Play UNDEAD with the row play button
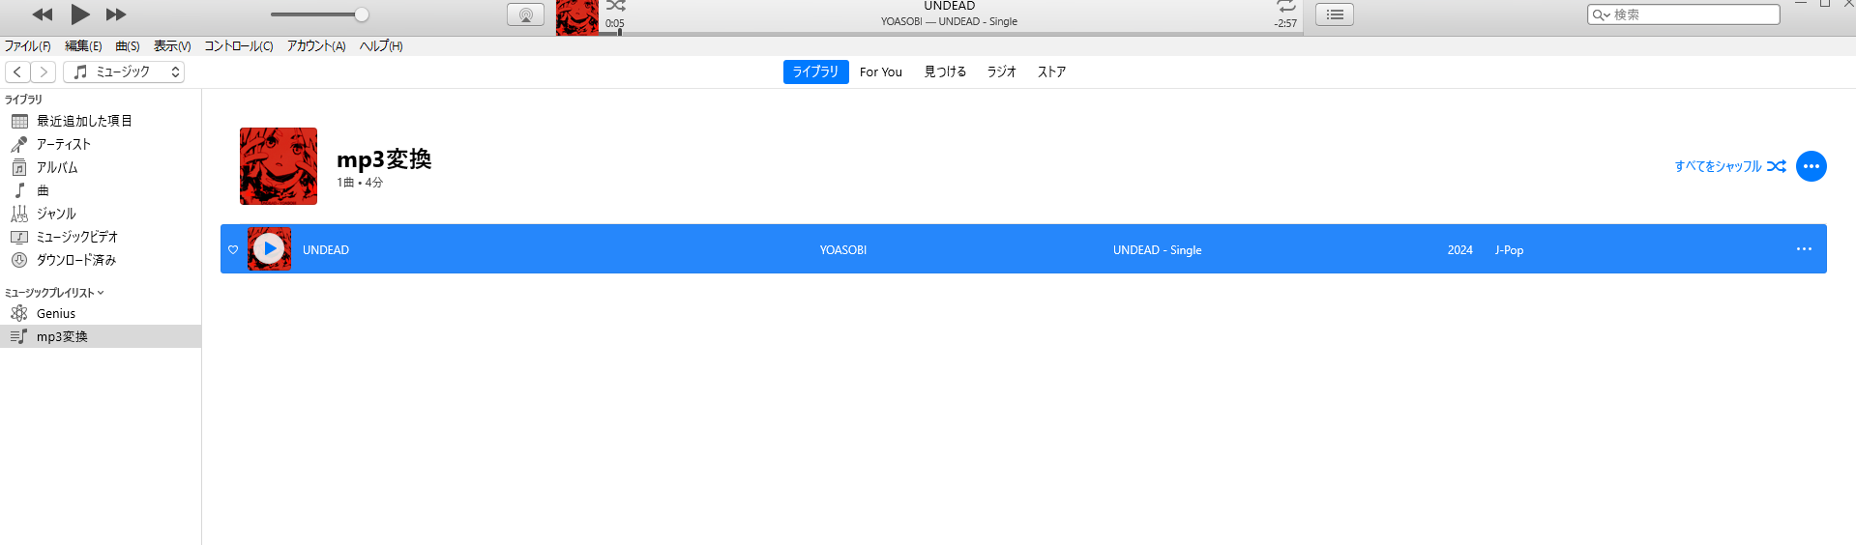1856x545 pixels. pyautogui.click(x=269, y=248)
